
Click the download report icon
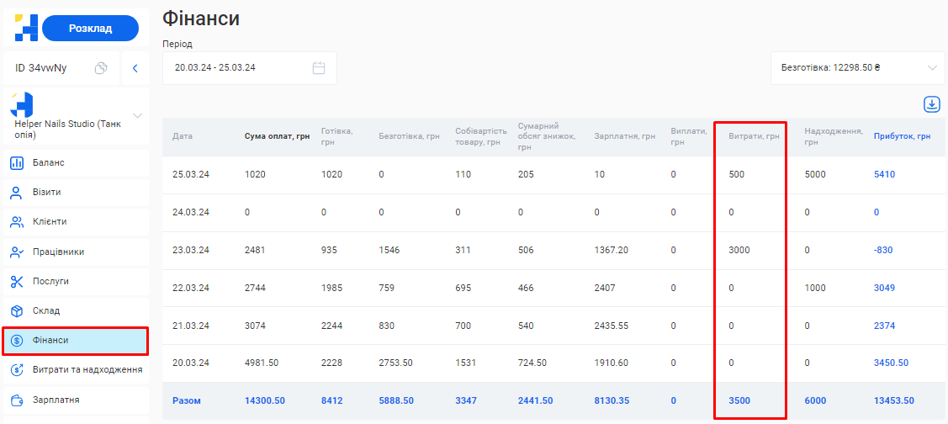point(932,104)
